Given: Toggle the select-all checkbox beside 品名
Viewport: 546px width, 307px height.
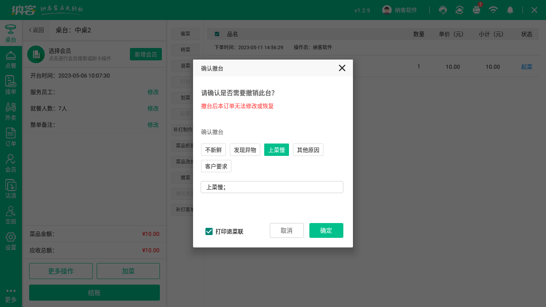Looking at the screenshot, I should (x=217, y=34).
